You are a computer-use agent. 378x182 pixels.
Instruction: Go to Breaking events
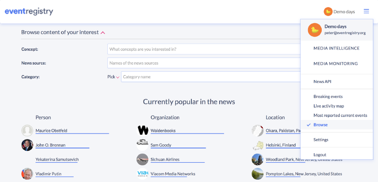328,96
